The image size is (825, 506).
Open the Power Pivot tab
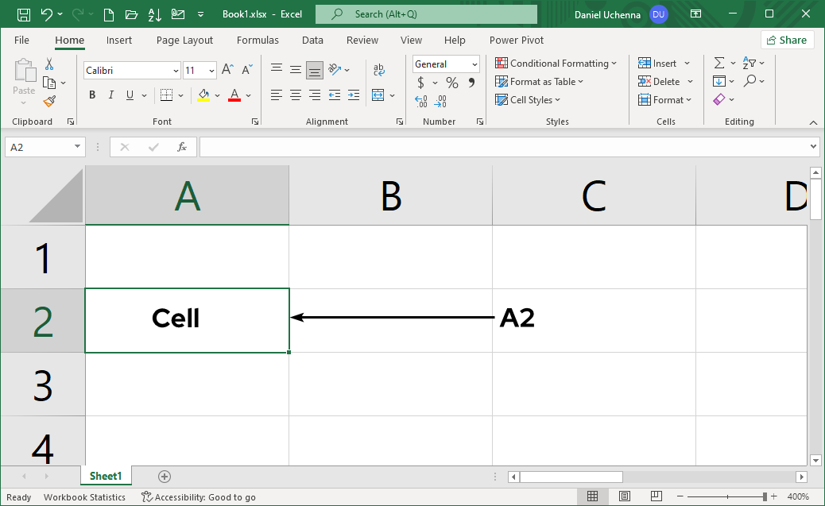(516, 40)
